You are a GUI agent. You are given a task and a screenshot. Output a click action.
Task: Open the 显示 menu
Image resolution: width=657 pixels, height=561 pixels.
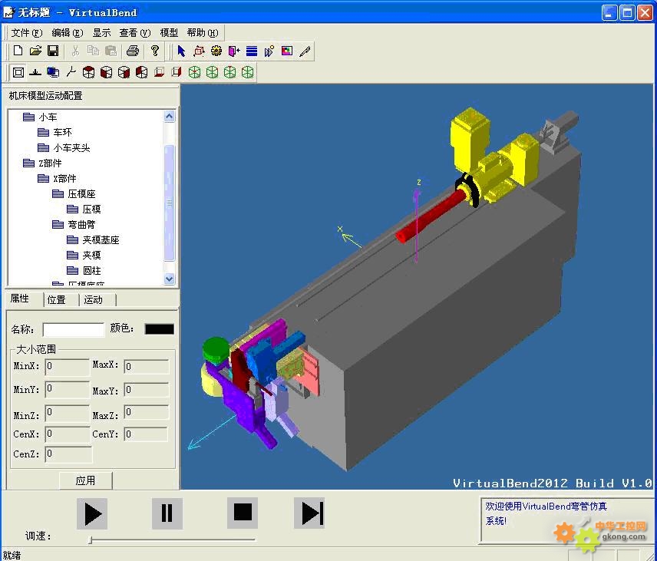101,33
